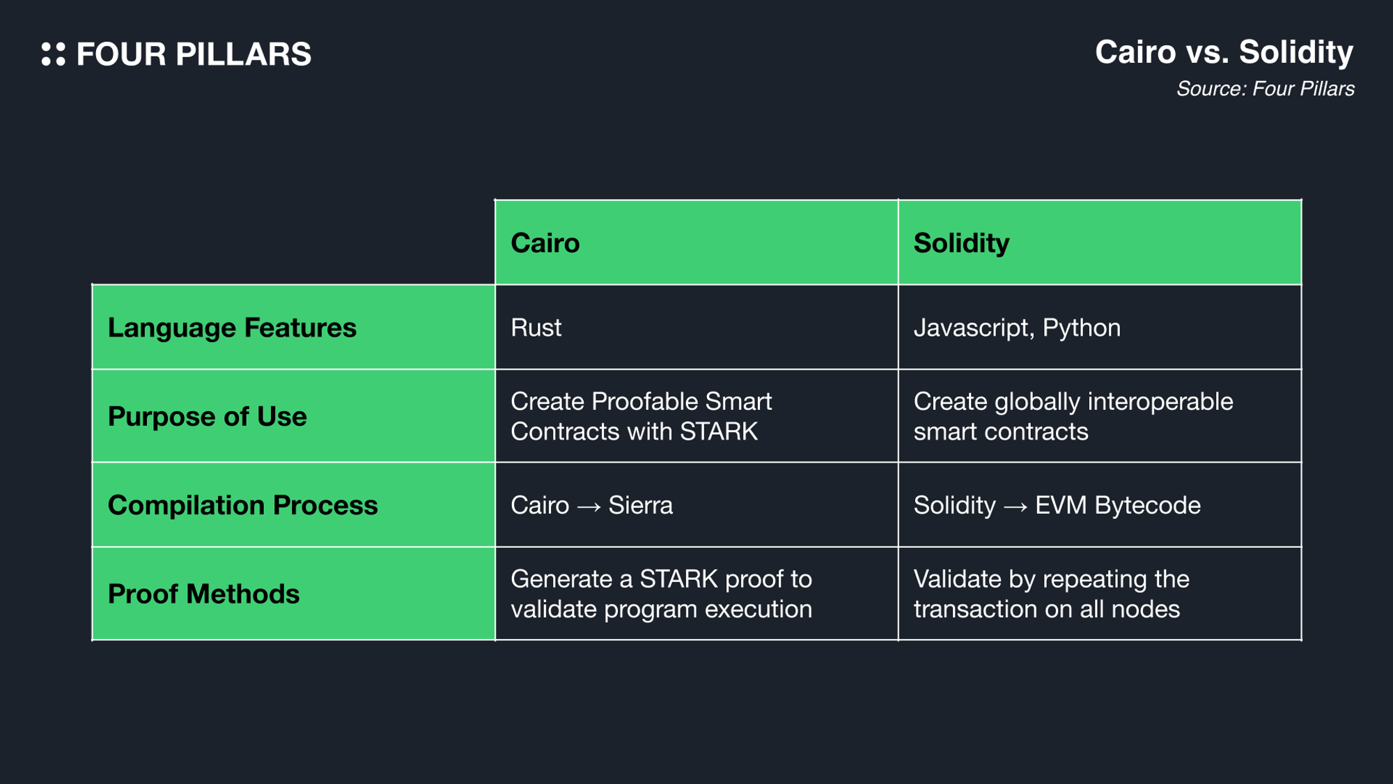Click the arrow between Cairo and Sierra
The height and width of the screenshot is (784, 1393).
pos(589,507)
